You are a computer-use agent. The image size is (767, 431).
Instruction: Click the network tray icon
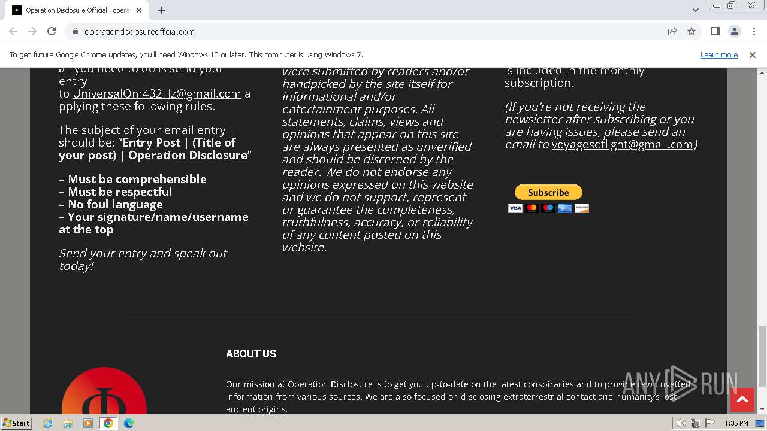[x=696, y=423]
